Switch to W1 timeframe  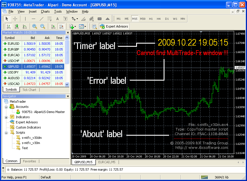coord(175,19)
